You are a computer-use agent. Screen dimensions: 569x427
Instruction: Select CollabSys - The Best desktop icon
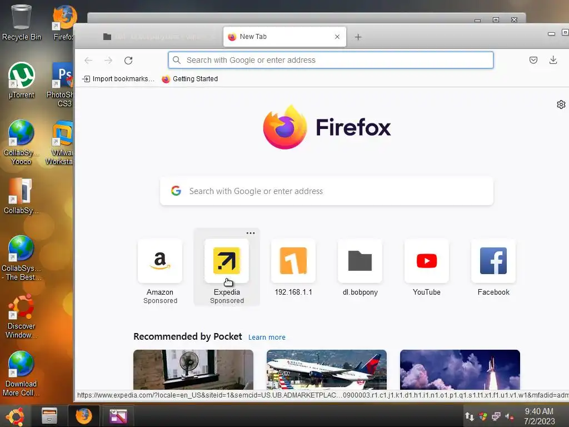[22, 258]
